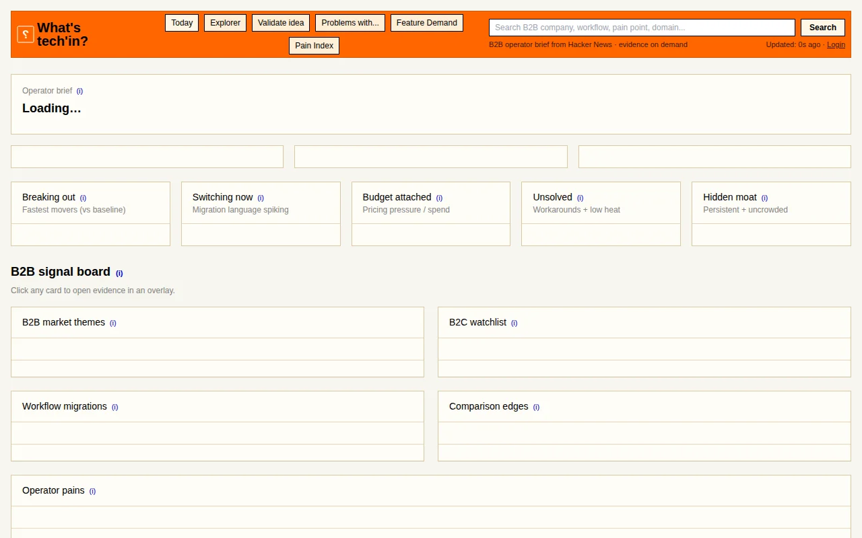Screen dimensions: 862x538
Task: Open the Budget attached card
Action: 431,214
